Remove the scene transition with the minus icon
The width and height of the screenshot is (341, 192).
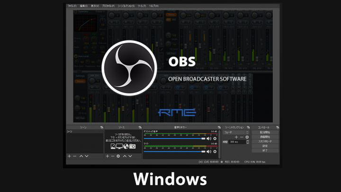[242, 137]
